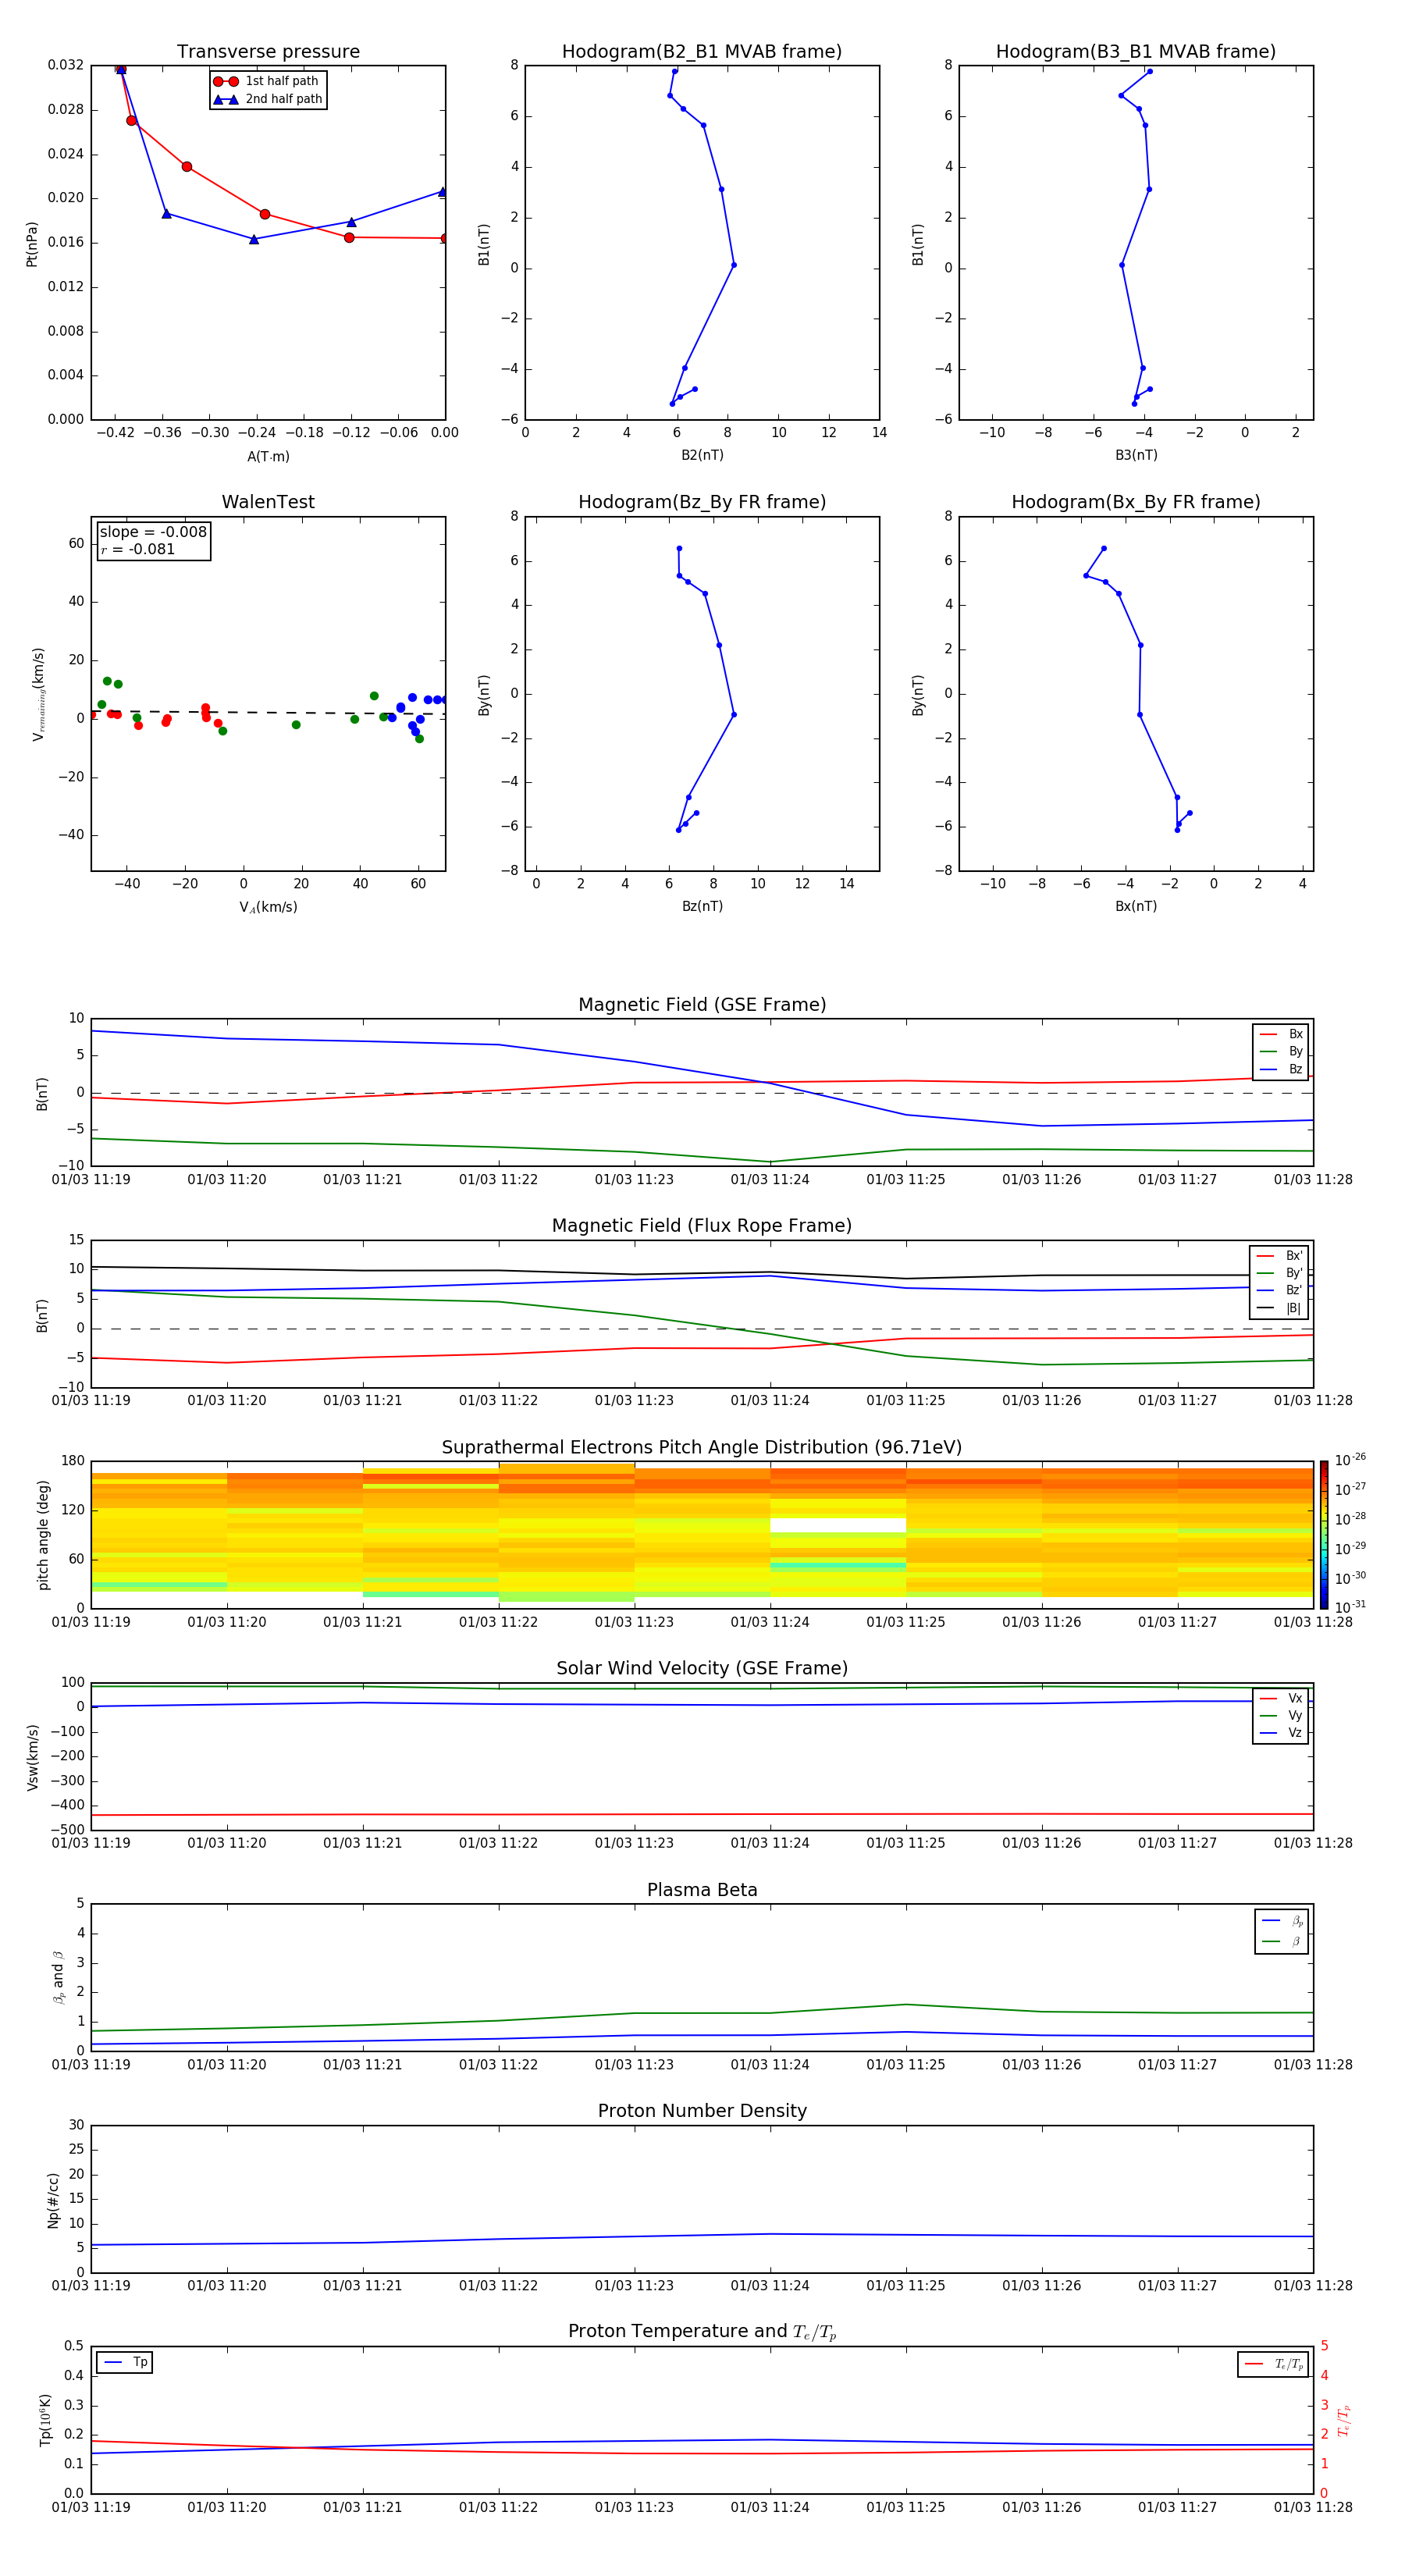Screen dimensions: 1405x2576
Task: Select the By legend entry in GSE plot
Action: coord(1281,1051)
